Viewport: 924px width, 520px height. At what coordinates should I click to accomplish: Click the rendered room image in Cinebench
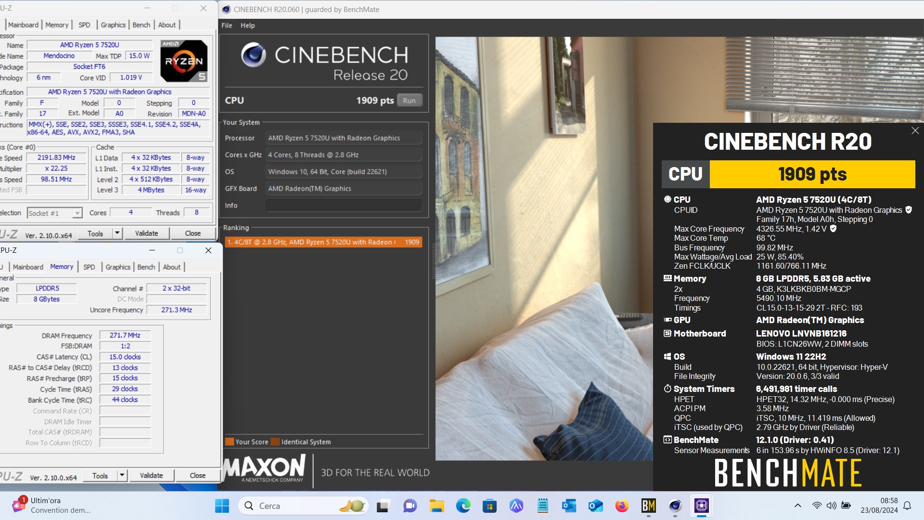coord(544,248)
